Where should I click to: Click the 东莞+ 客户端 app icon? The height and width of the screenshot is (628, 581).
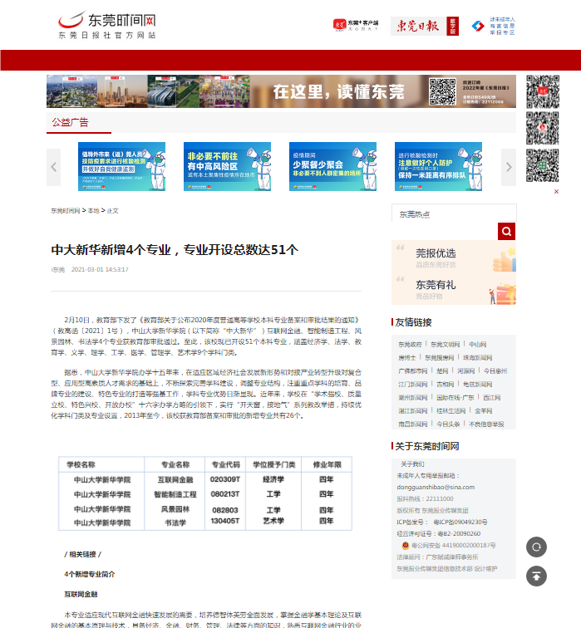356,26
